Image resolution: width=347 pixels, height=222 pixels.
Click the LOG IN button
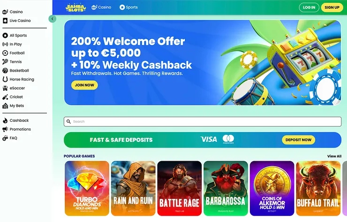click(x=309, y=7)
